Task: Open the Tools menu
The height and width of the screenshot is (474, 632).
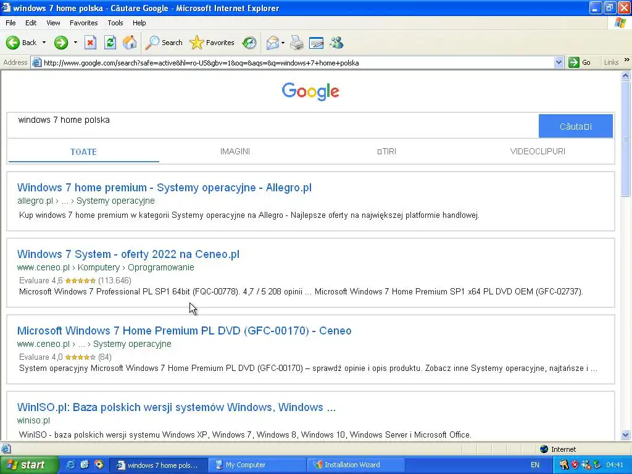Action: (x=115, y=23)
